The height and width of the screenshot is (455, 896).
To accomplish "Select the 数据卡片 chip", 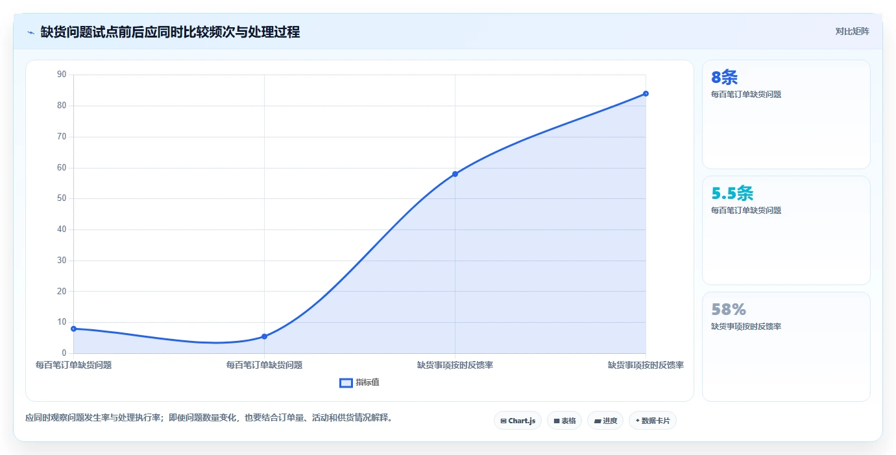I will pos(653,421).
